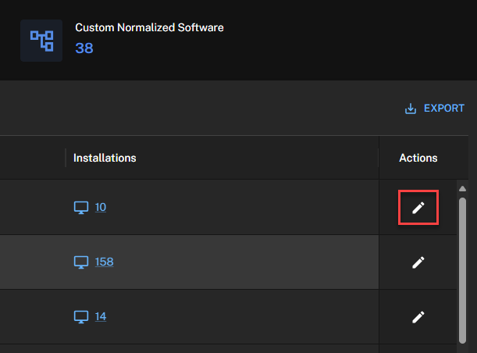477x353 pixels.
Task: Sort by the Installations column header
Action: 105,158
